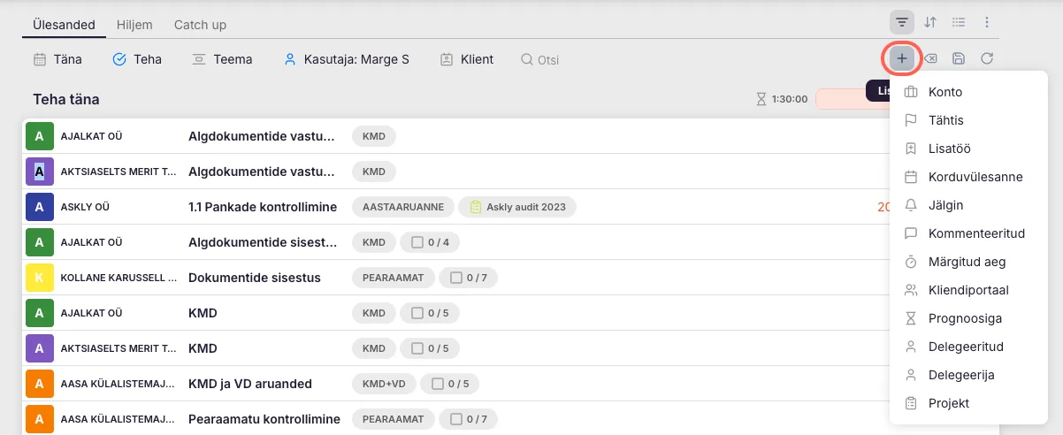Click the Otsi search field
This screenshot has height=435, width=1063.
point(548,60)
